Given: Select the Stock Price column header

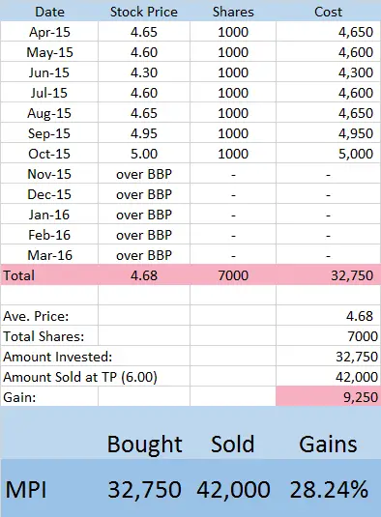Looking at the screenshot, I should (144, 12).
